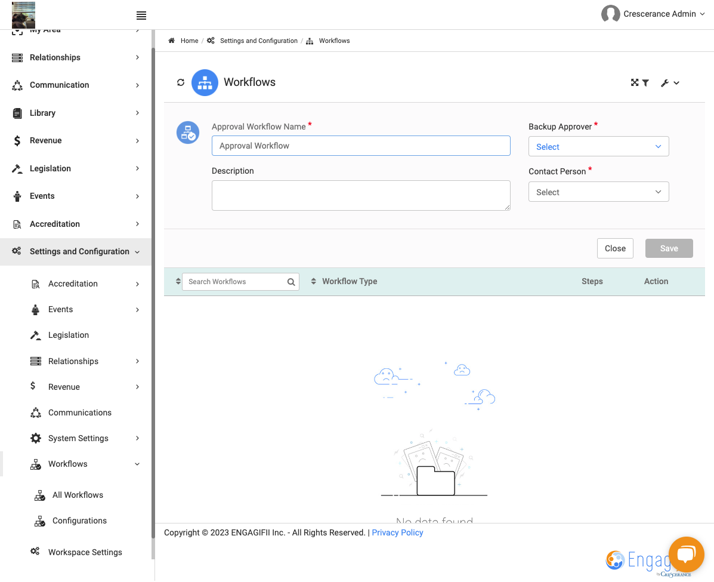
Task: Click the Save button
Action: [669, 248]
